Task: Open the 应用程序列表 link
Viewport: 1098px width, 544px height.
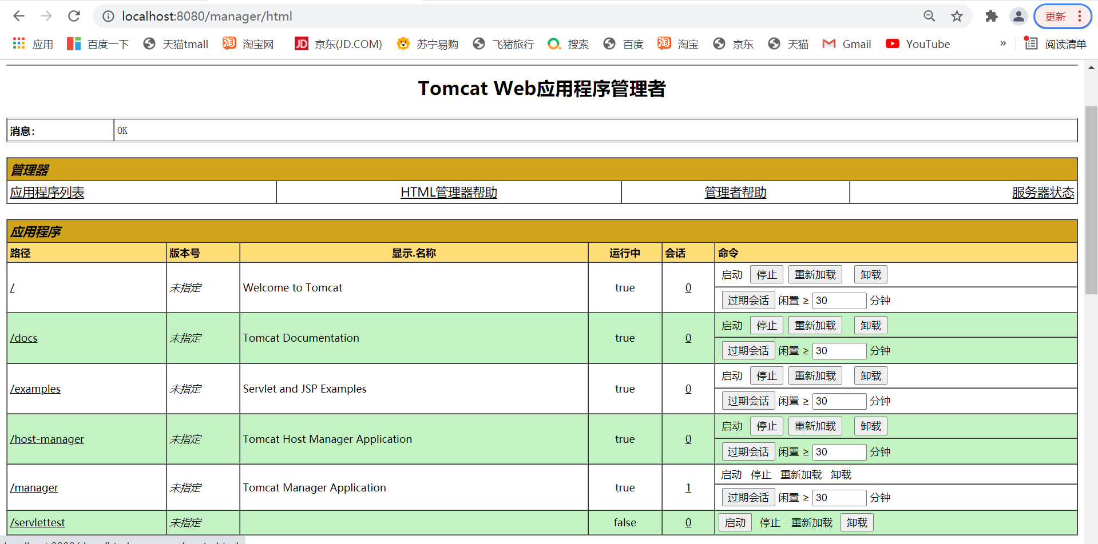Action: pyautogui.click(x=47, y=193)
